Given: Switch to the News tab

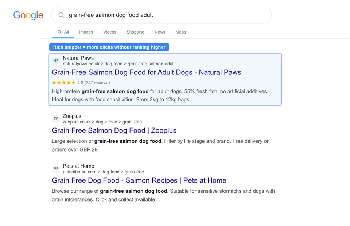Looking at the screenshot, I should 160,32.
